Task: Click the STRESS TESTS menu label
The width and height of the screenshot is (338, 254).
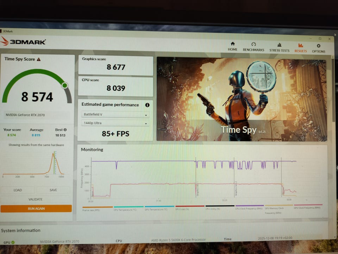Action: 279,50
